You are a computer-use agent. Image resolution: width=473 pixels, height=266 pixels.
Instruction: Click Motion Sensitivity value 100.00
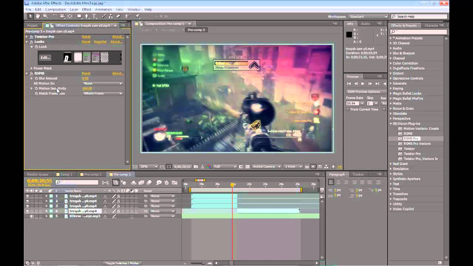tap(87, 89)
